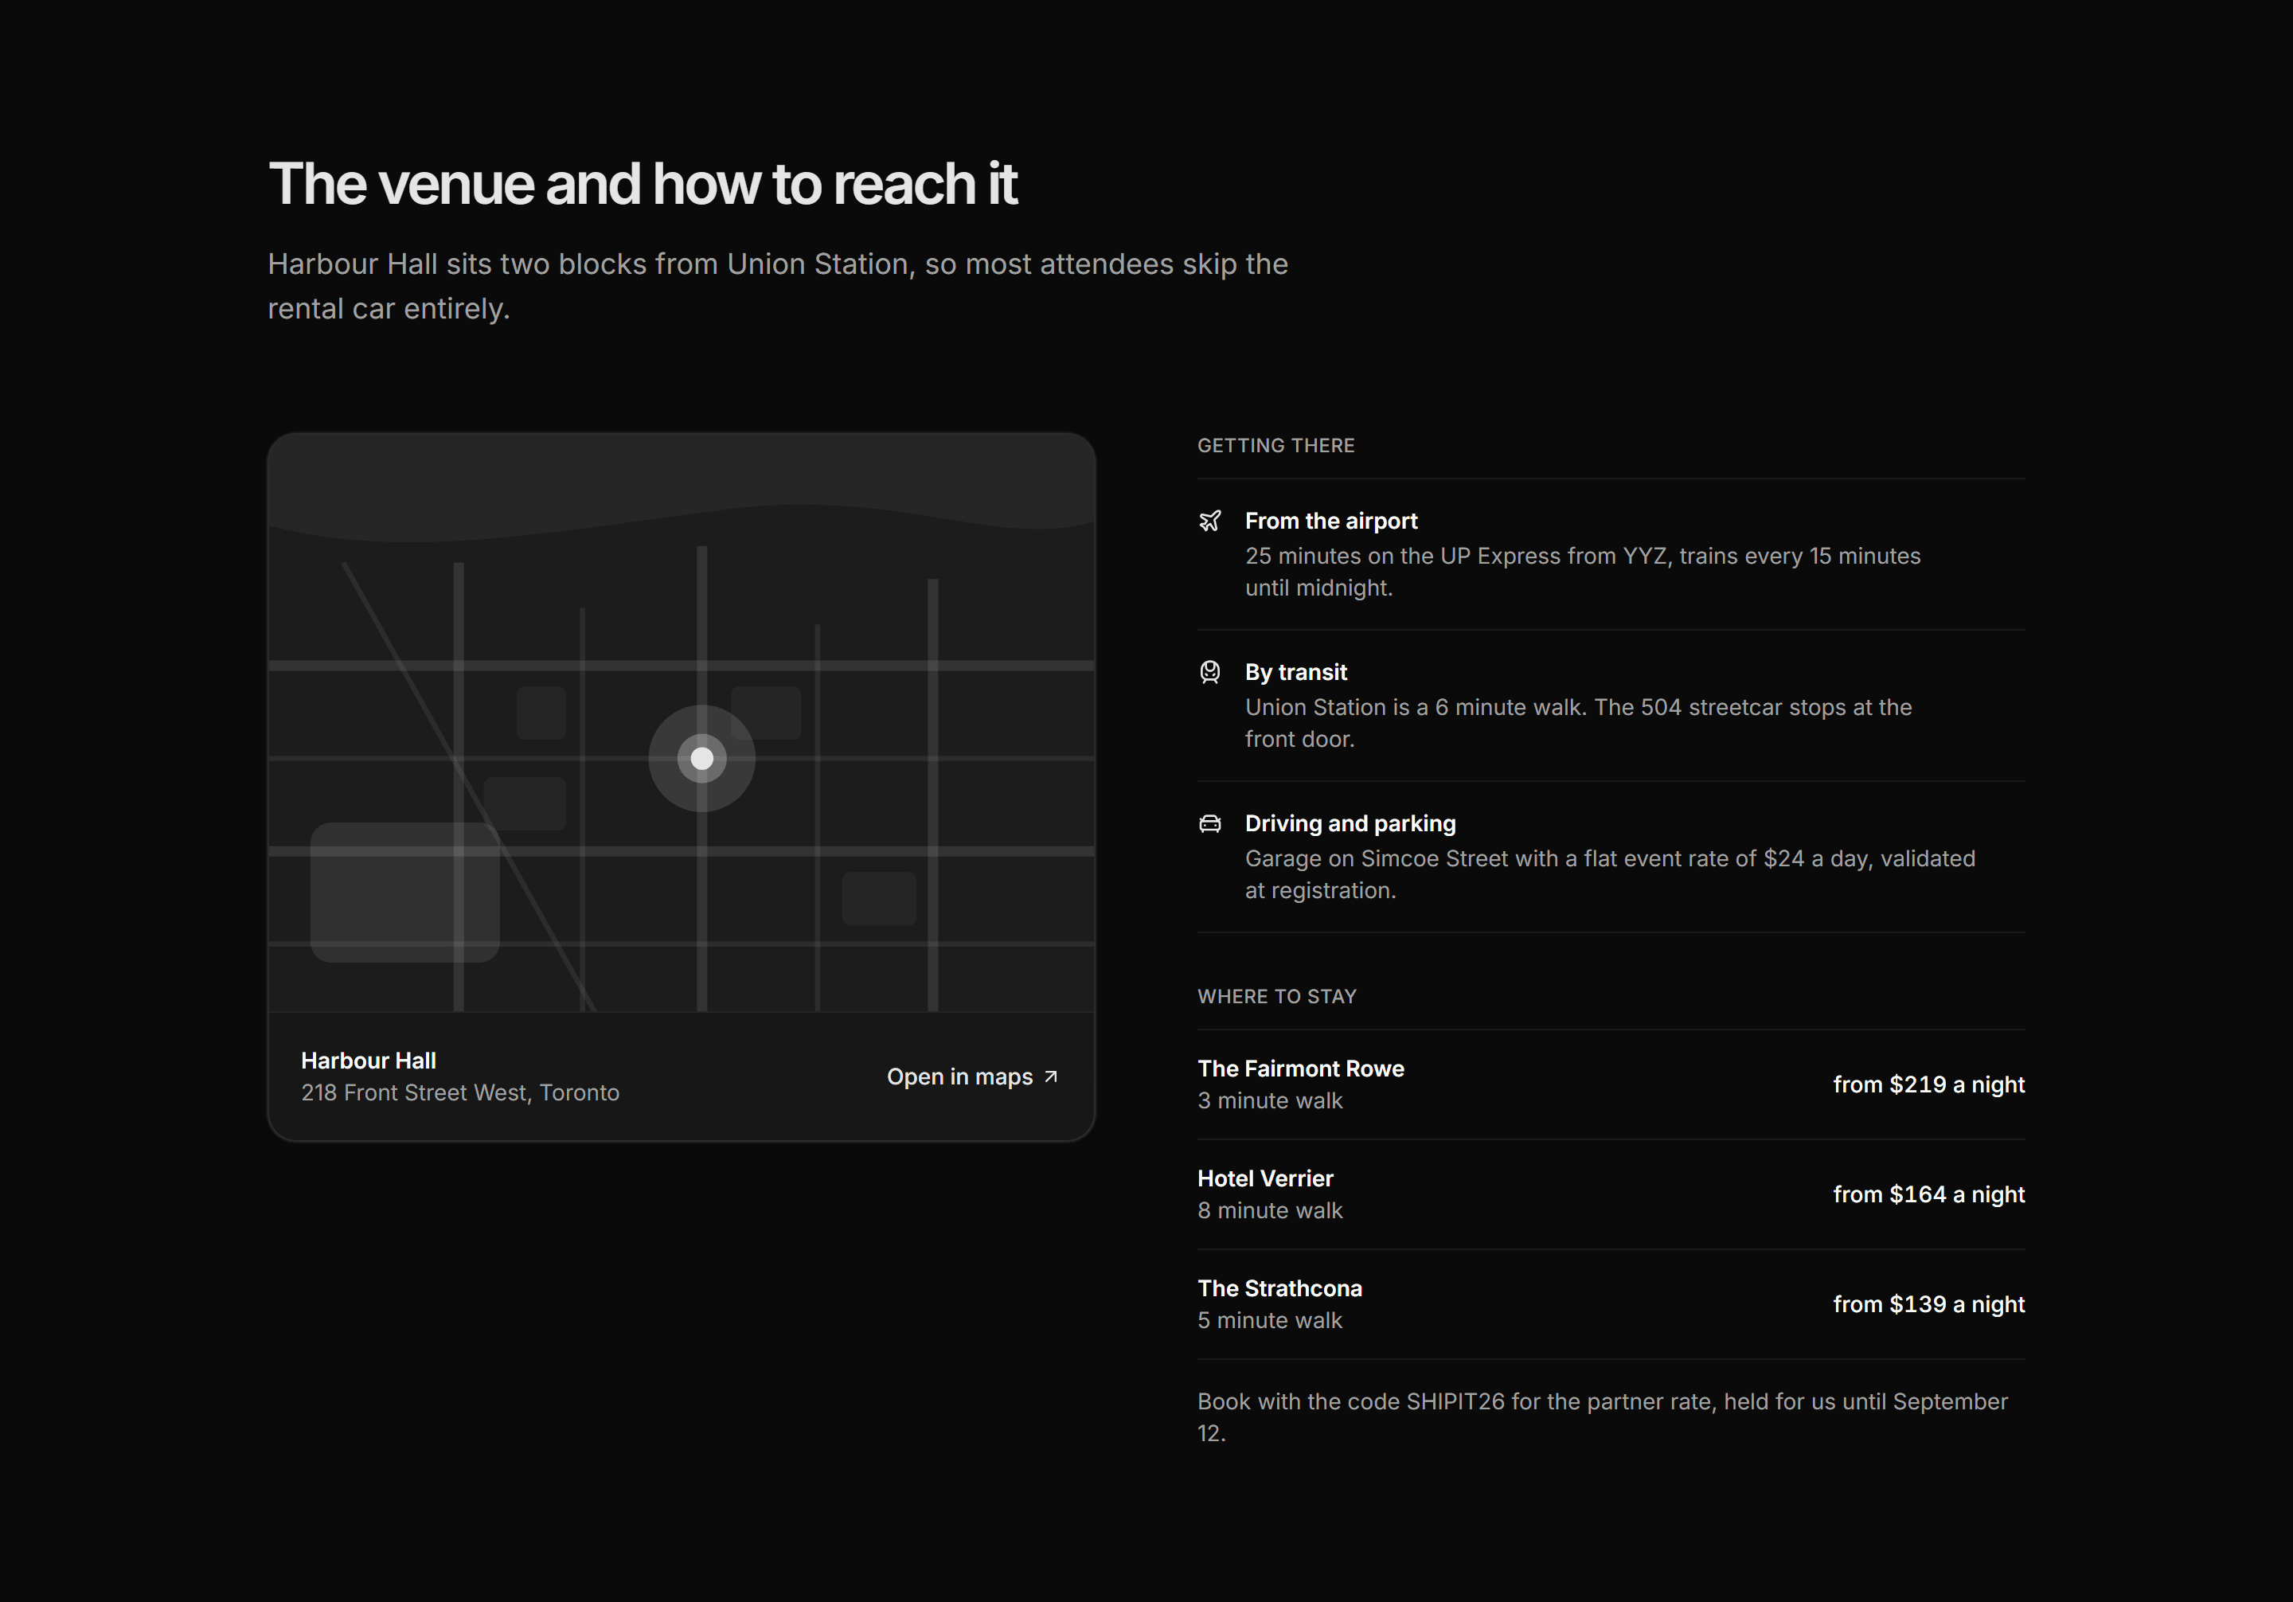
Task: Click the UP Express airport description
Action: [1583, 572]
